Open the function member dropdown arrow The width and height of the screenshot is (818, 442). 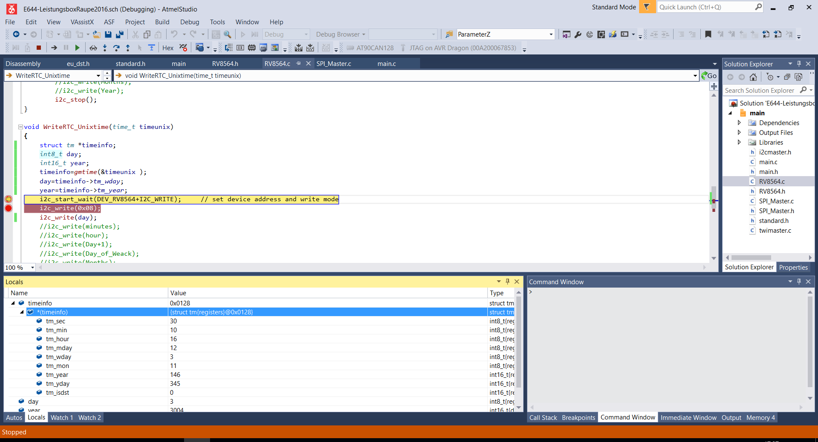695,76
